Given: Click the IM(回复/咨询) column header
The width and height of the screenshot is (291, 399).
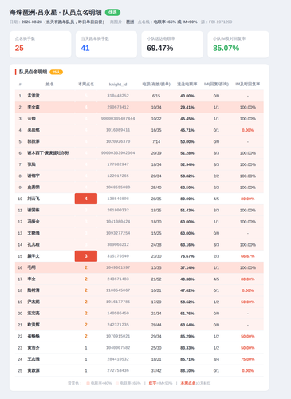Looking at the screenshot, I should [x=216, y=85].
